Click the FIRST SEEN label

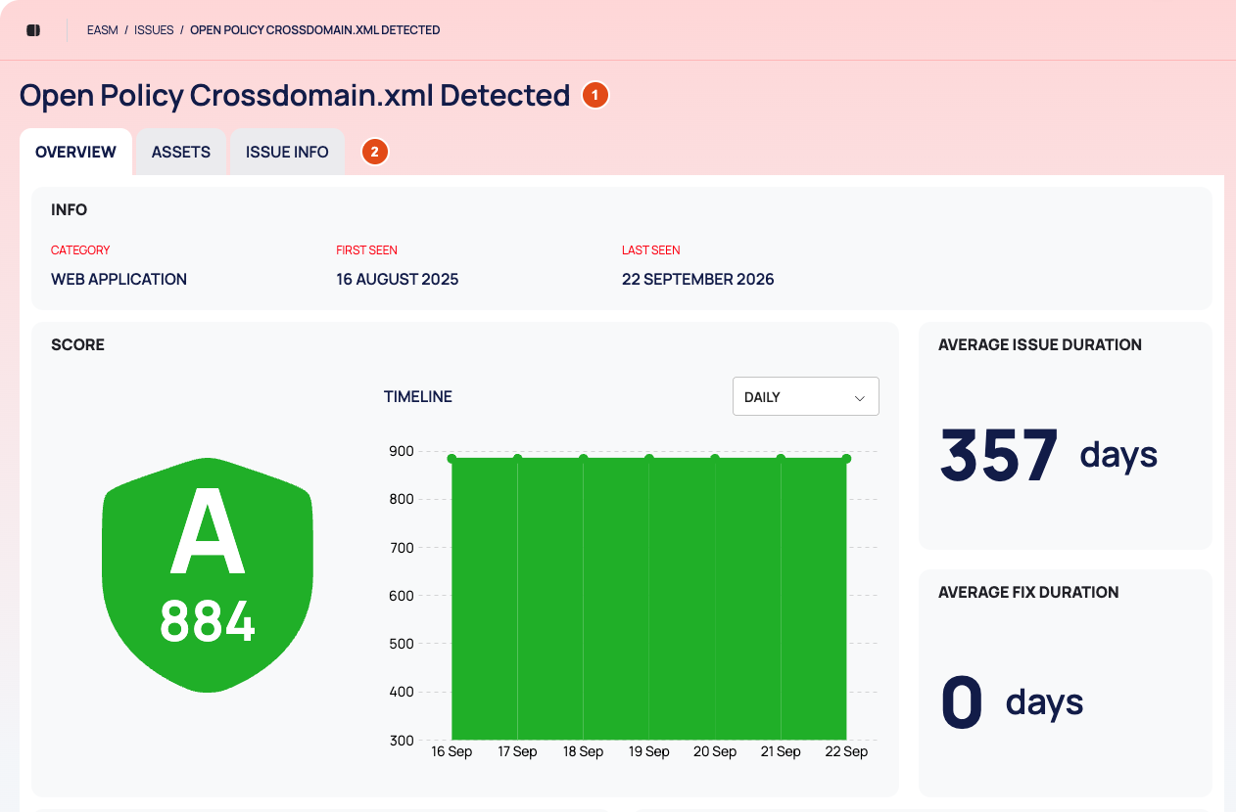(366, 250)
